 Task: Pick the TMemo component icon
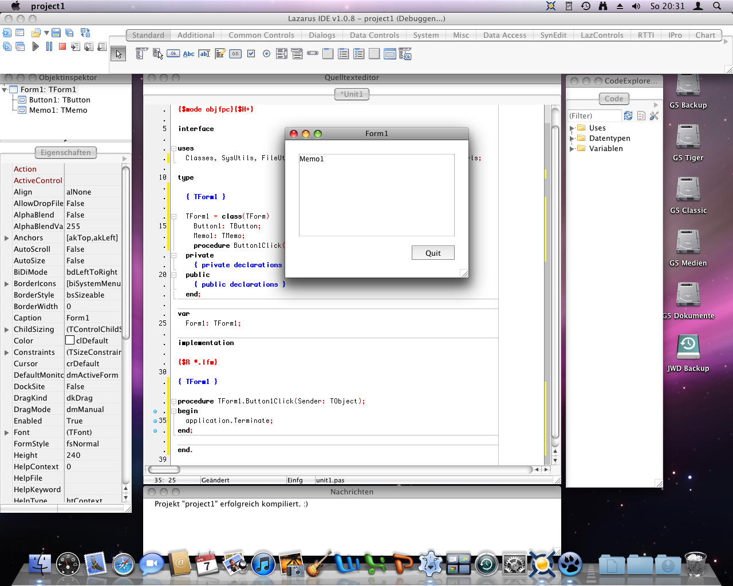[x=220, y=54]
